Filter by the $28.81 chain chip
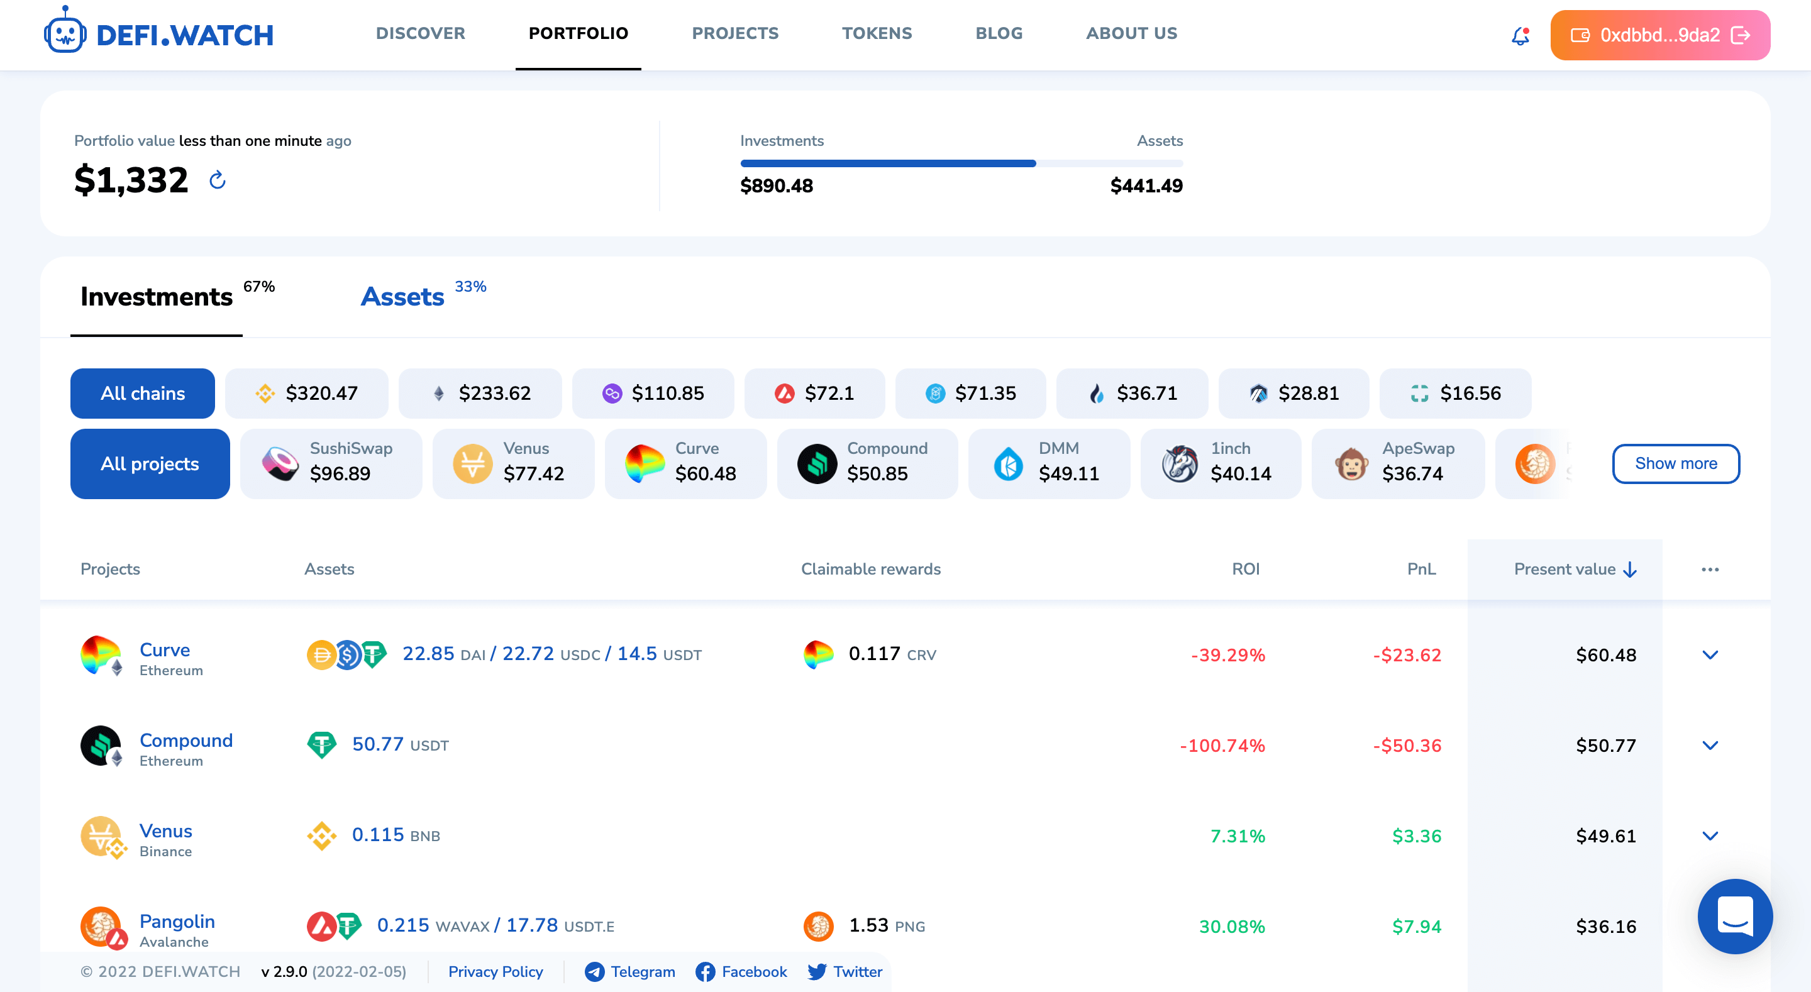 (x=1293, y=394)
